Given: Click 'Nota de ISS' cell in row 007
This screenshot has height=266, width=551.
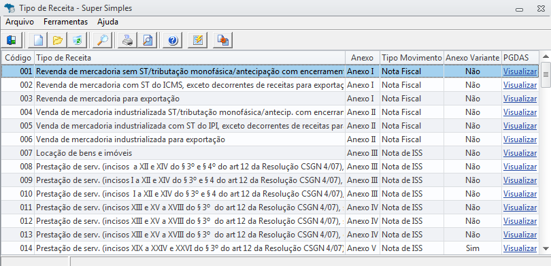Looking at the screenshot, I should [412, 153].
